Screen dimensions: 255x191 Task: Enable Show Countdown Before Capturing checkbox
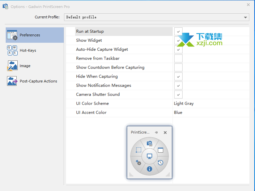pyautogui.click(x=178, y=67)
